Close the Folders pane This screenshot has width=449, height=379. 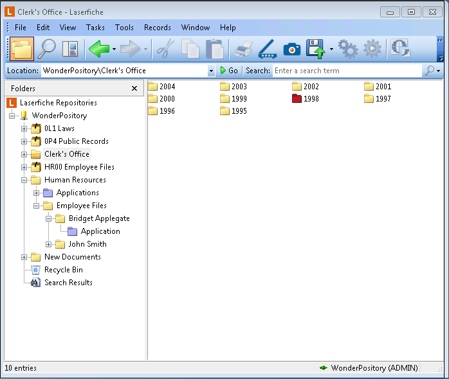[134, 89]
